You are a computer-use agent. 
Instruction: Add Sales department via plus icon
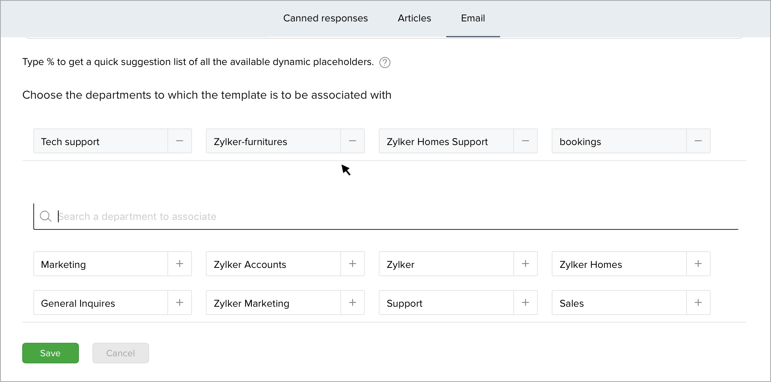coord(698,303)
